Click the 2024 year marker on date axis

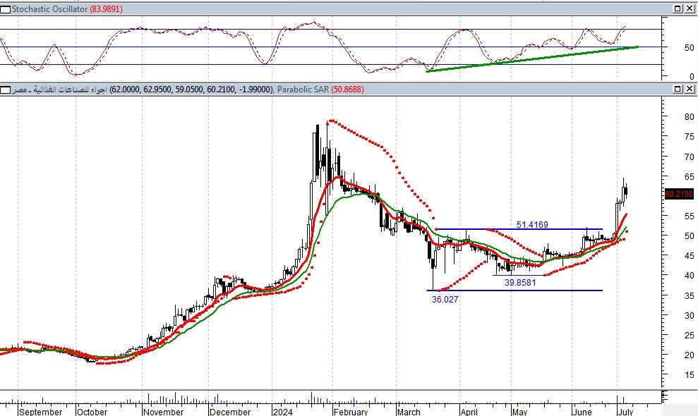point(282,412)
